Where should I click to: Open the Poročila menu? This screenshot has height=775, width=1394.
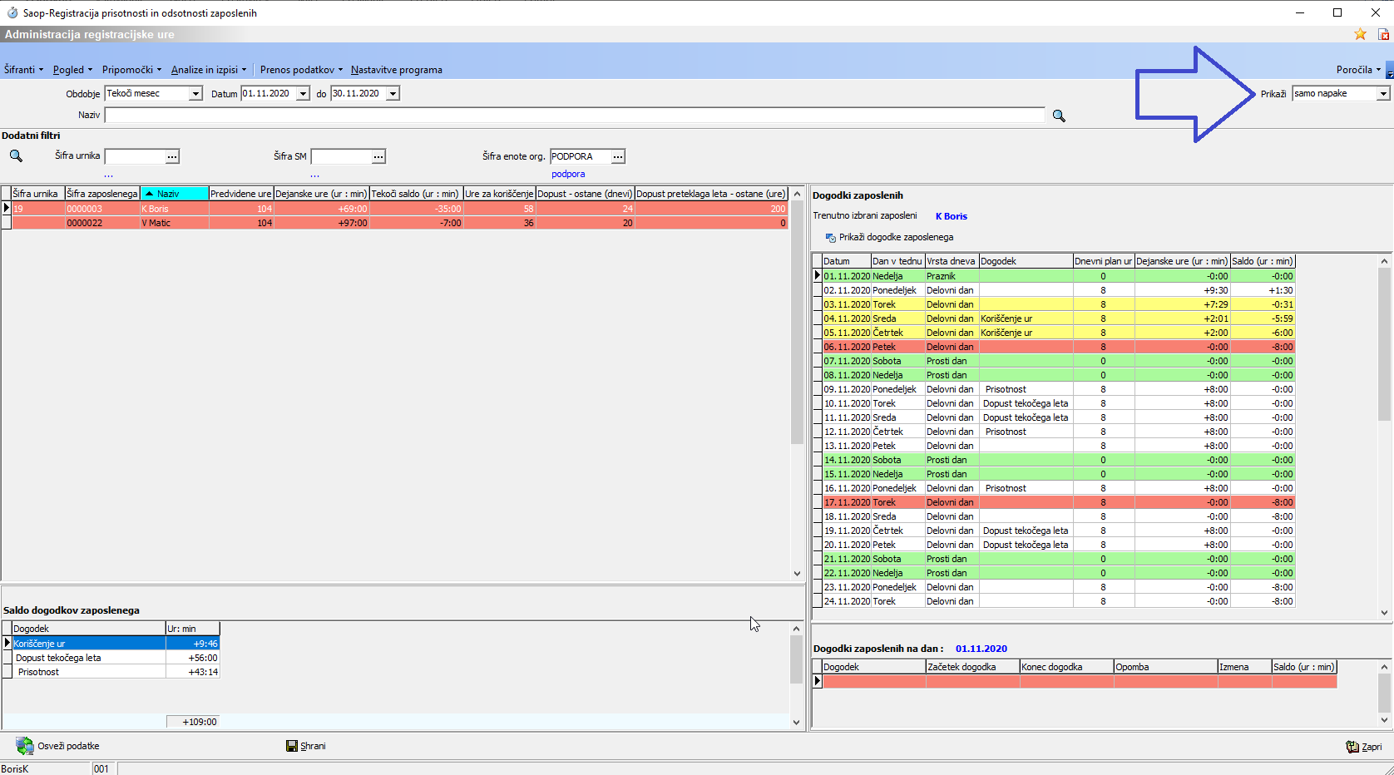pos(1358,70)
